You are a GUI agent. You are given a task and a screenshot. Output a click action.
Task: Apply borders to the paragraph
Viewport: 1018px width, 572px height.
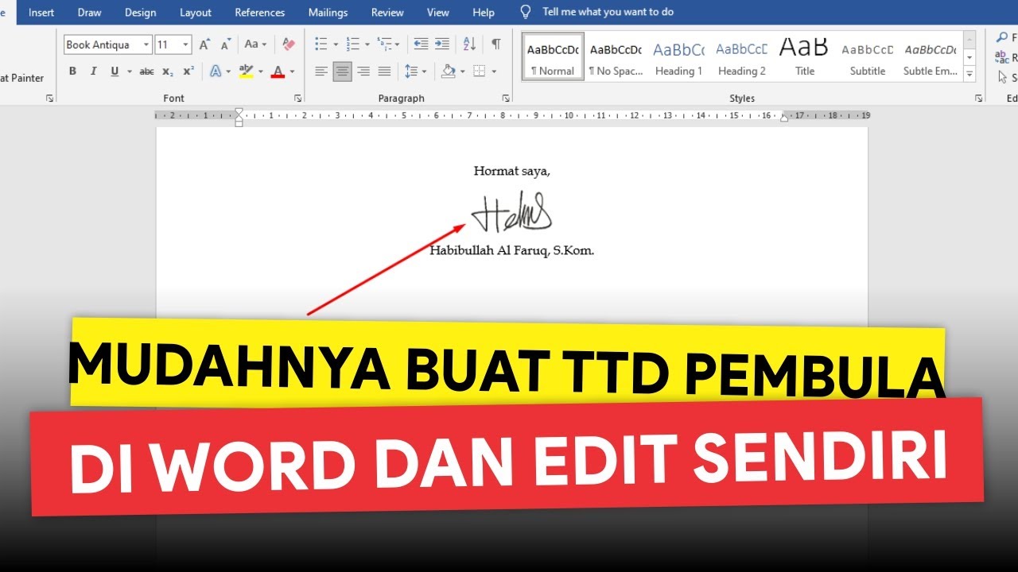(x=479, y=71)
